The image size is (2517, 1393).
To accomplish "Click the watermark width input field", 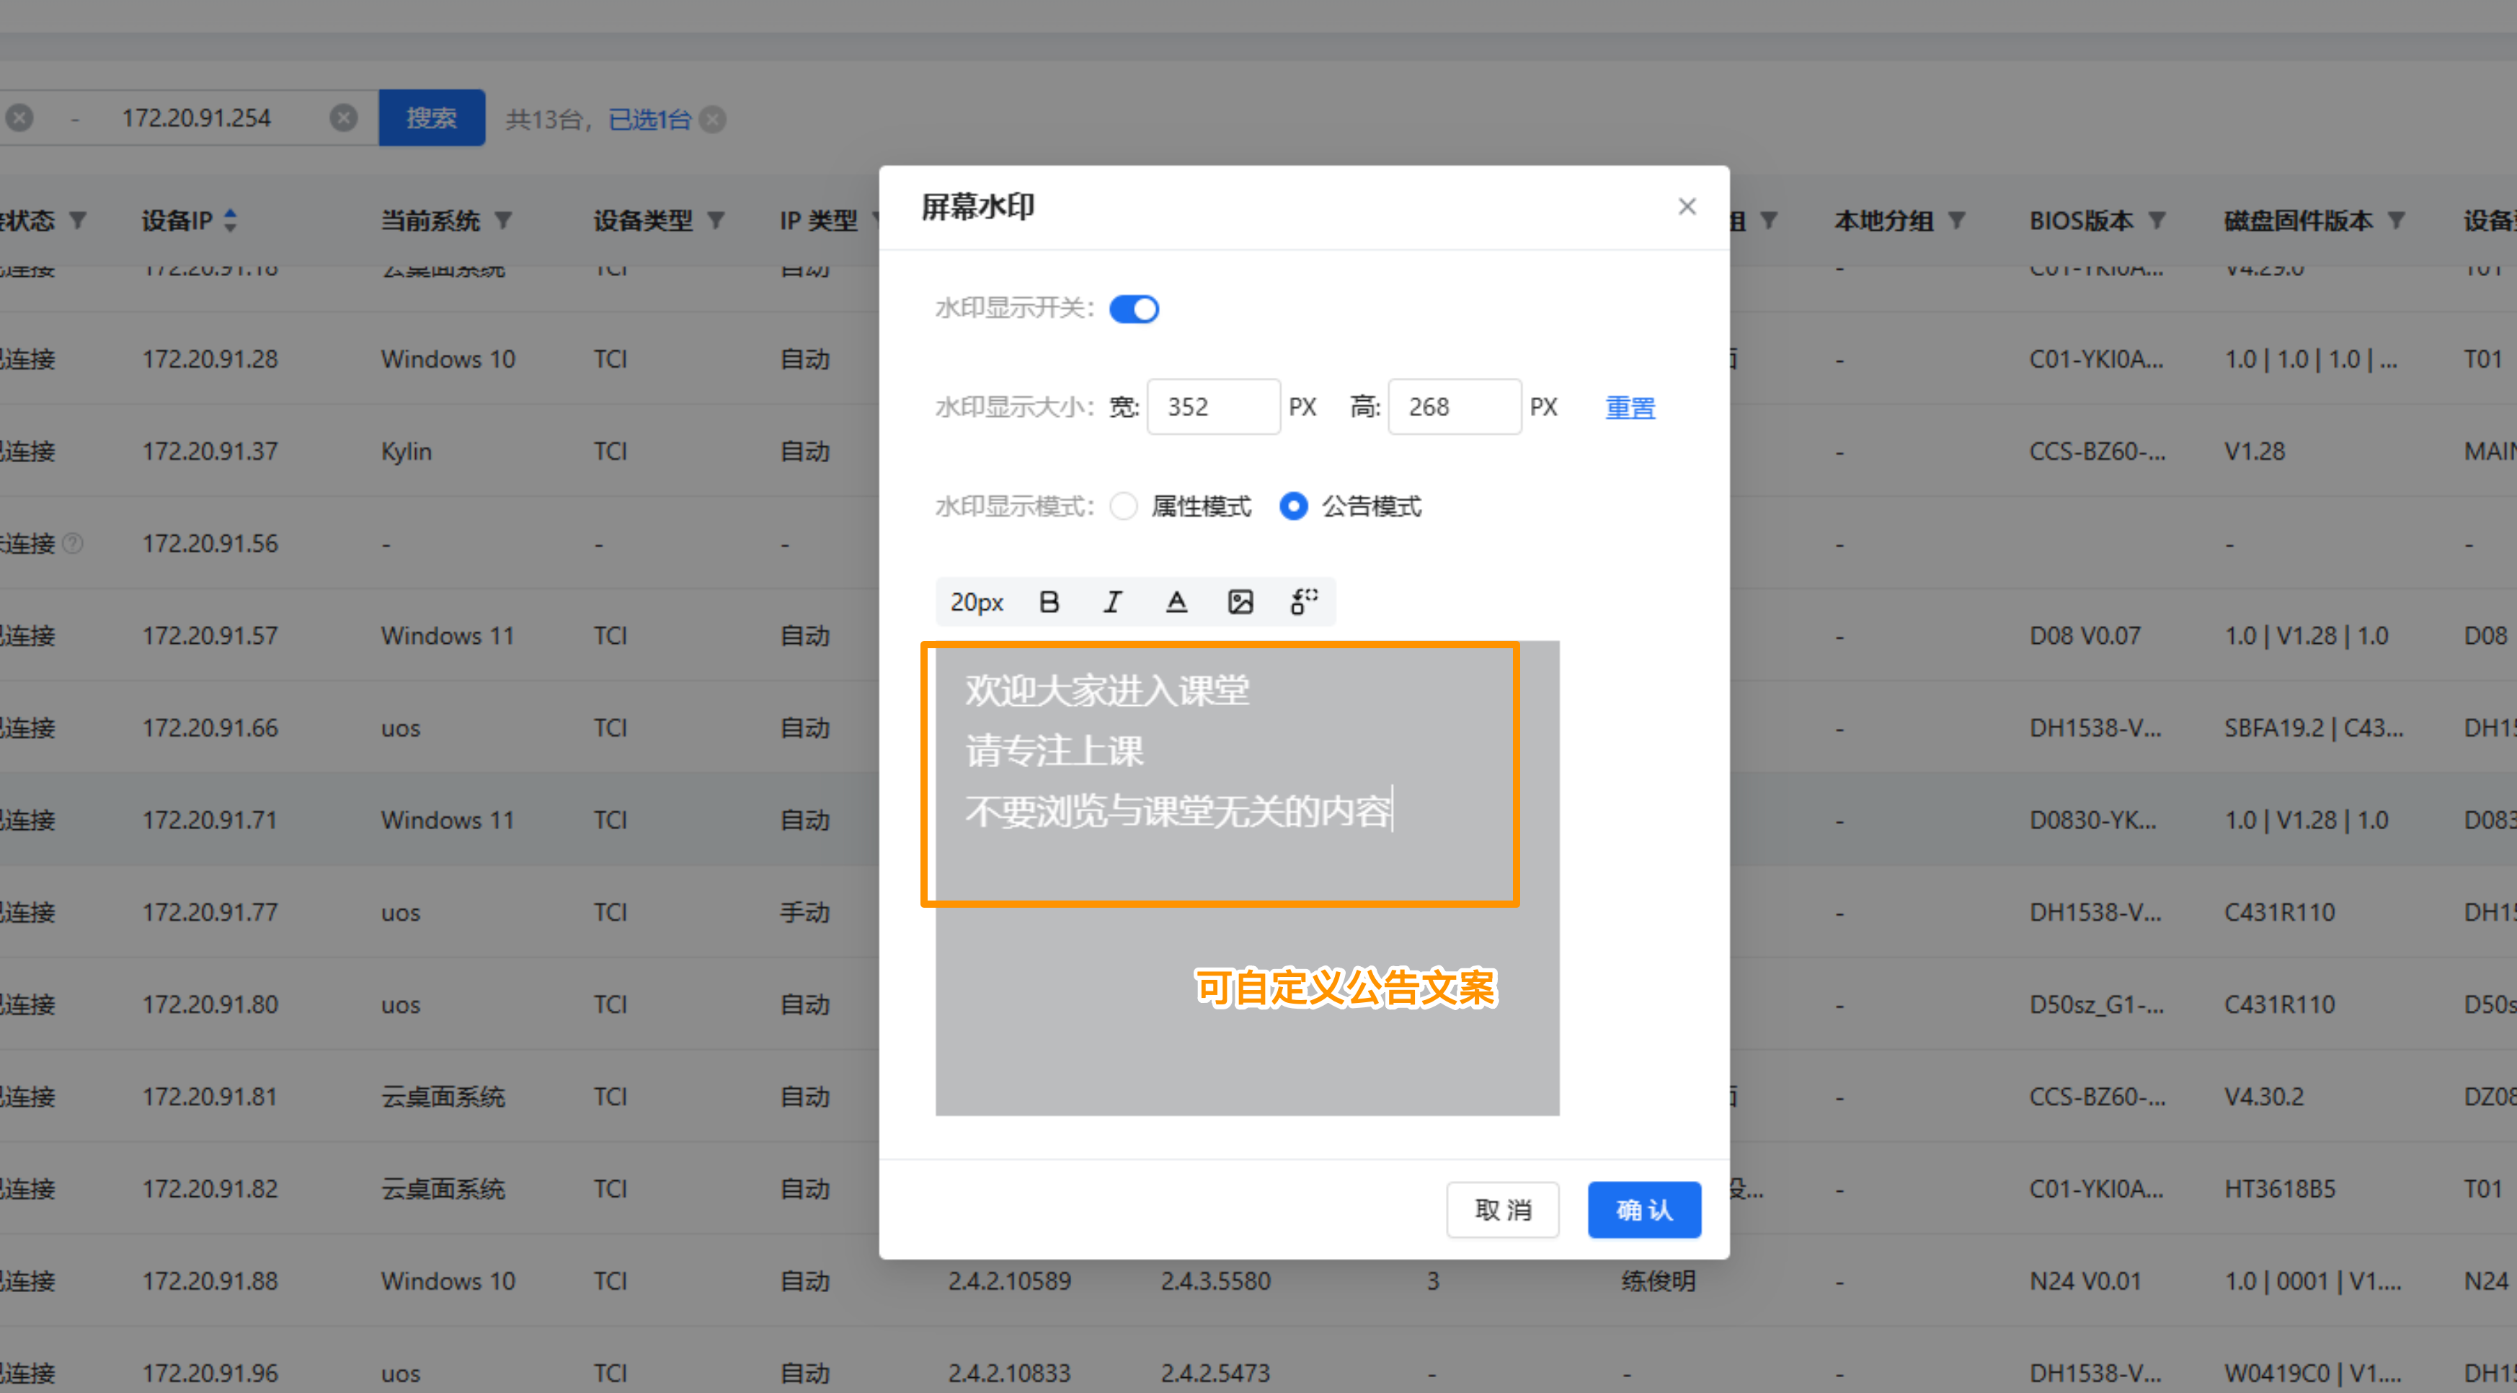I will tap(1212, 407).
